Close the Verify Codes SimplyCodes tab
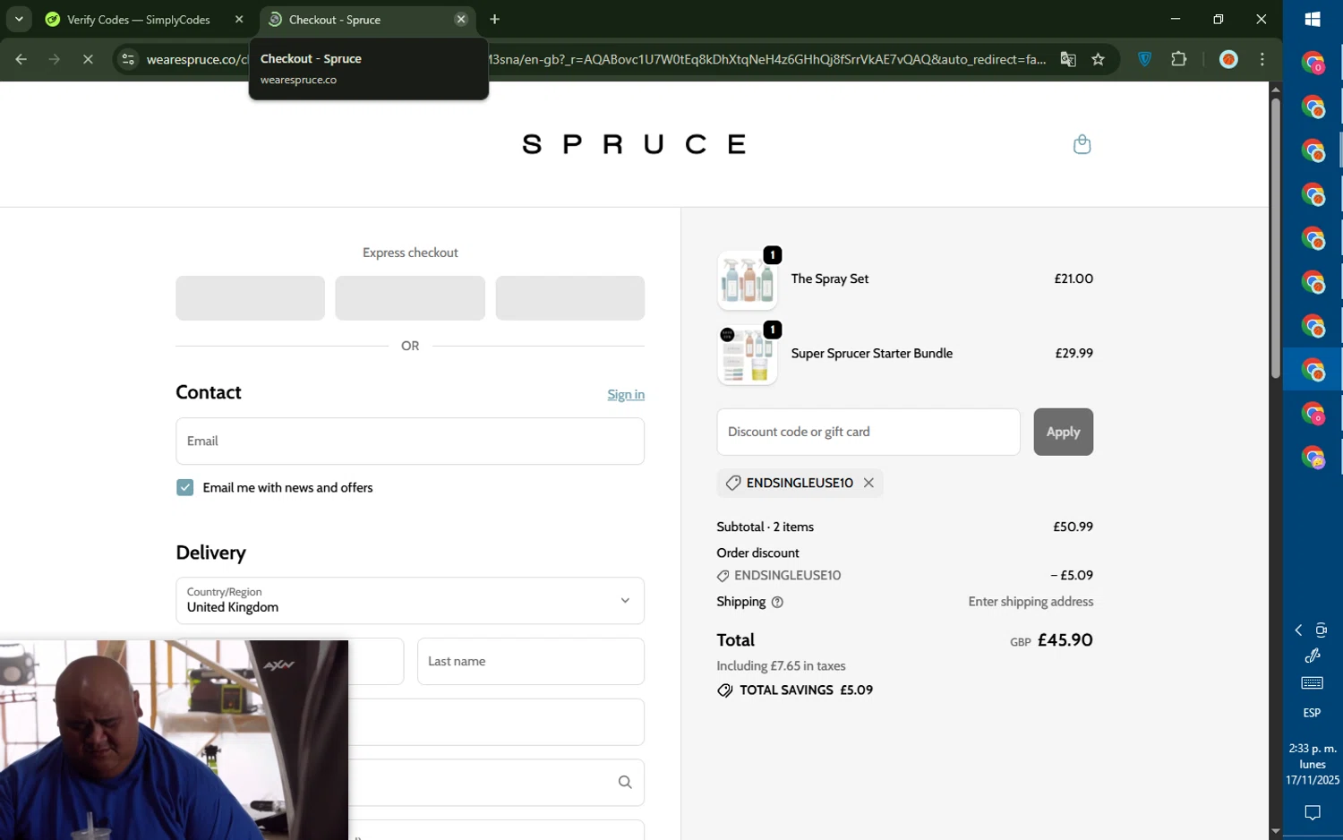This screenshot has width=1343, height=840. tap(239, 20)
